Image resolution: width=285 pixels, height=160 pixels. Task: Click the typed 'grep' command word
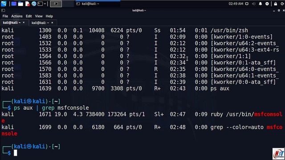pos(48,108)
